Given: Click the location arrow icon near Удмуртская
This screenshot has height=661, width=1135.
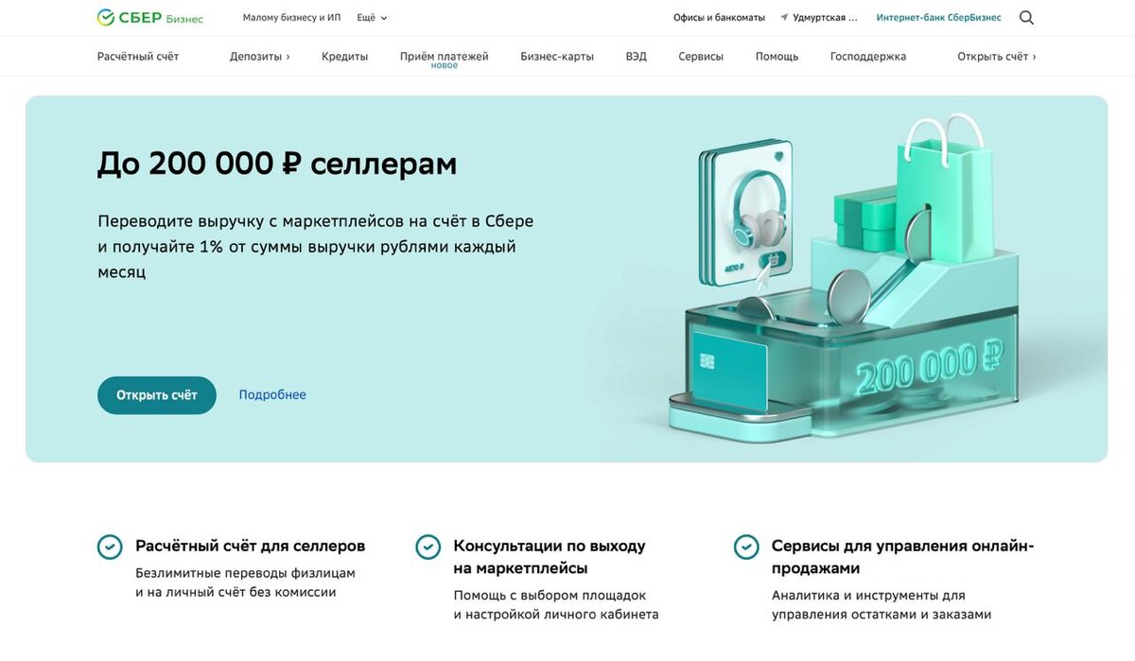Looking at the screenshot, I should pyautogui.click(x=784, y=18).
